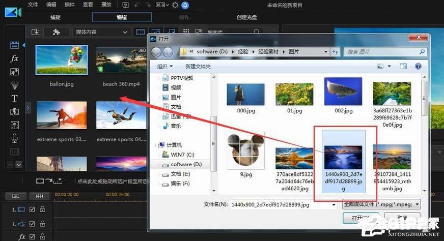Open the fx Effects Room
This screenshot has width=444, height=241.
tap(14, 58)
